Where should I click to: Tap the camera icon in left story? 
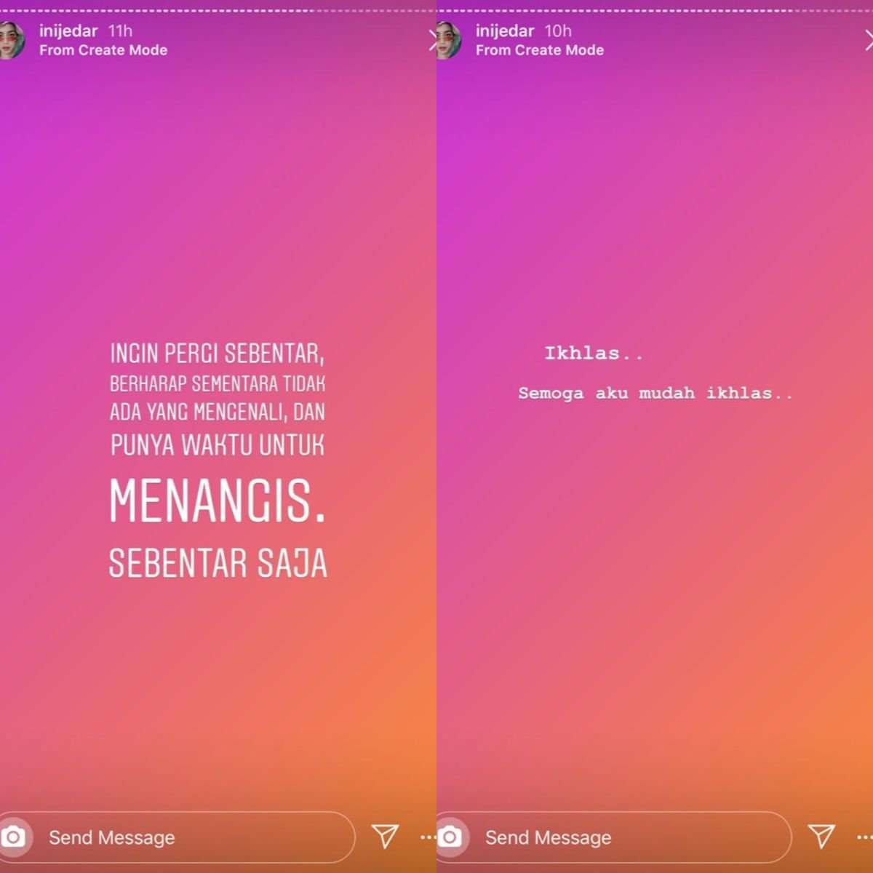tap(13, 837)
